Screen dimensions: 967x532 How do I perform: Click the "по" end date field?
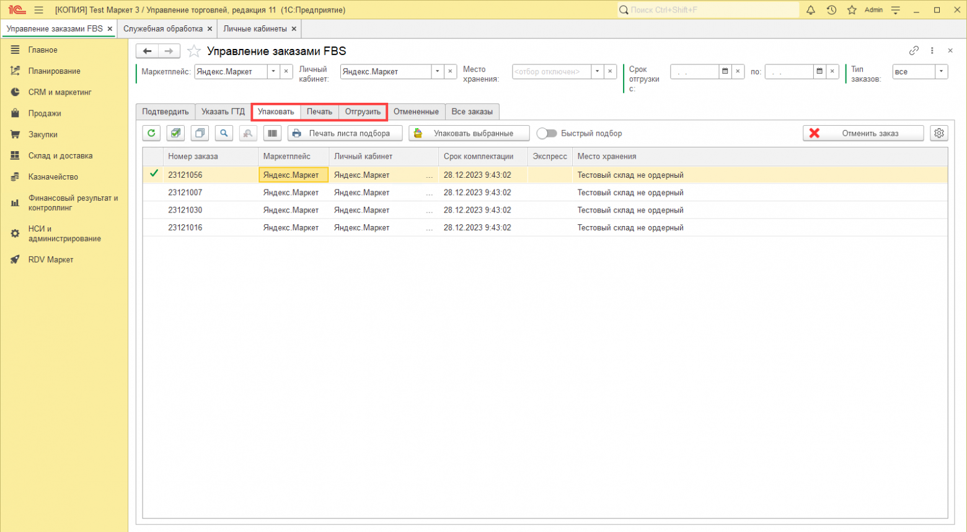[x=789, y=71]
